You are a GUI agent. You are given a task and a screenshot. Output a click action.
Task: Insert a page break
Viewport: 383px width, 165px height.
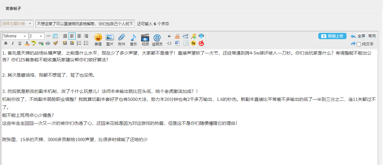(x=185, y=36)
